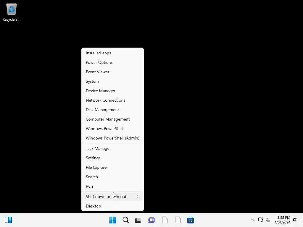
Task: Select Power Options menu entry
Action: coord(112,62)
